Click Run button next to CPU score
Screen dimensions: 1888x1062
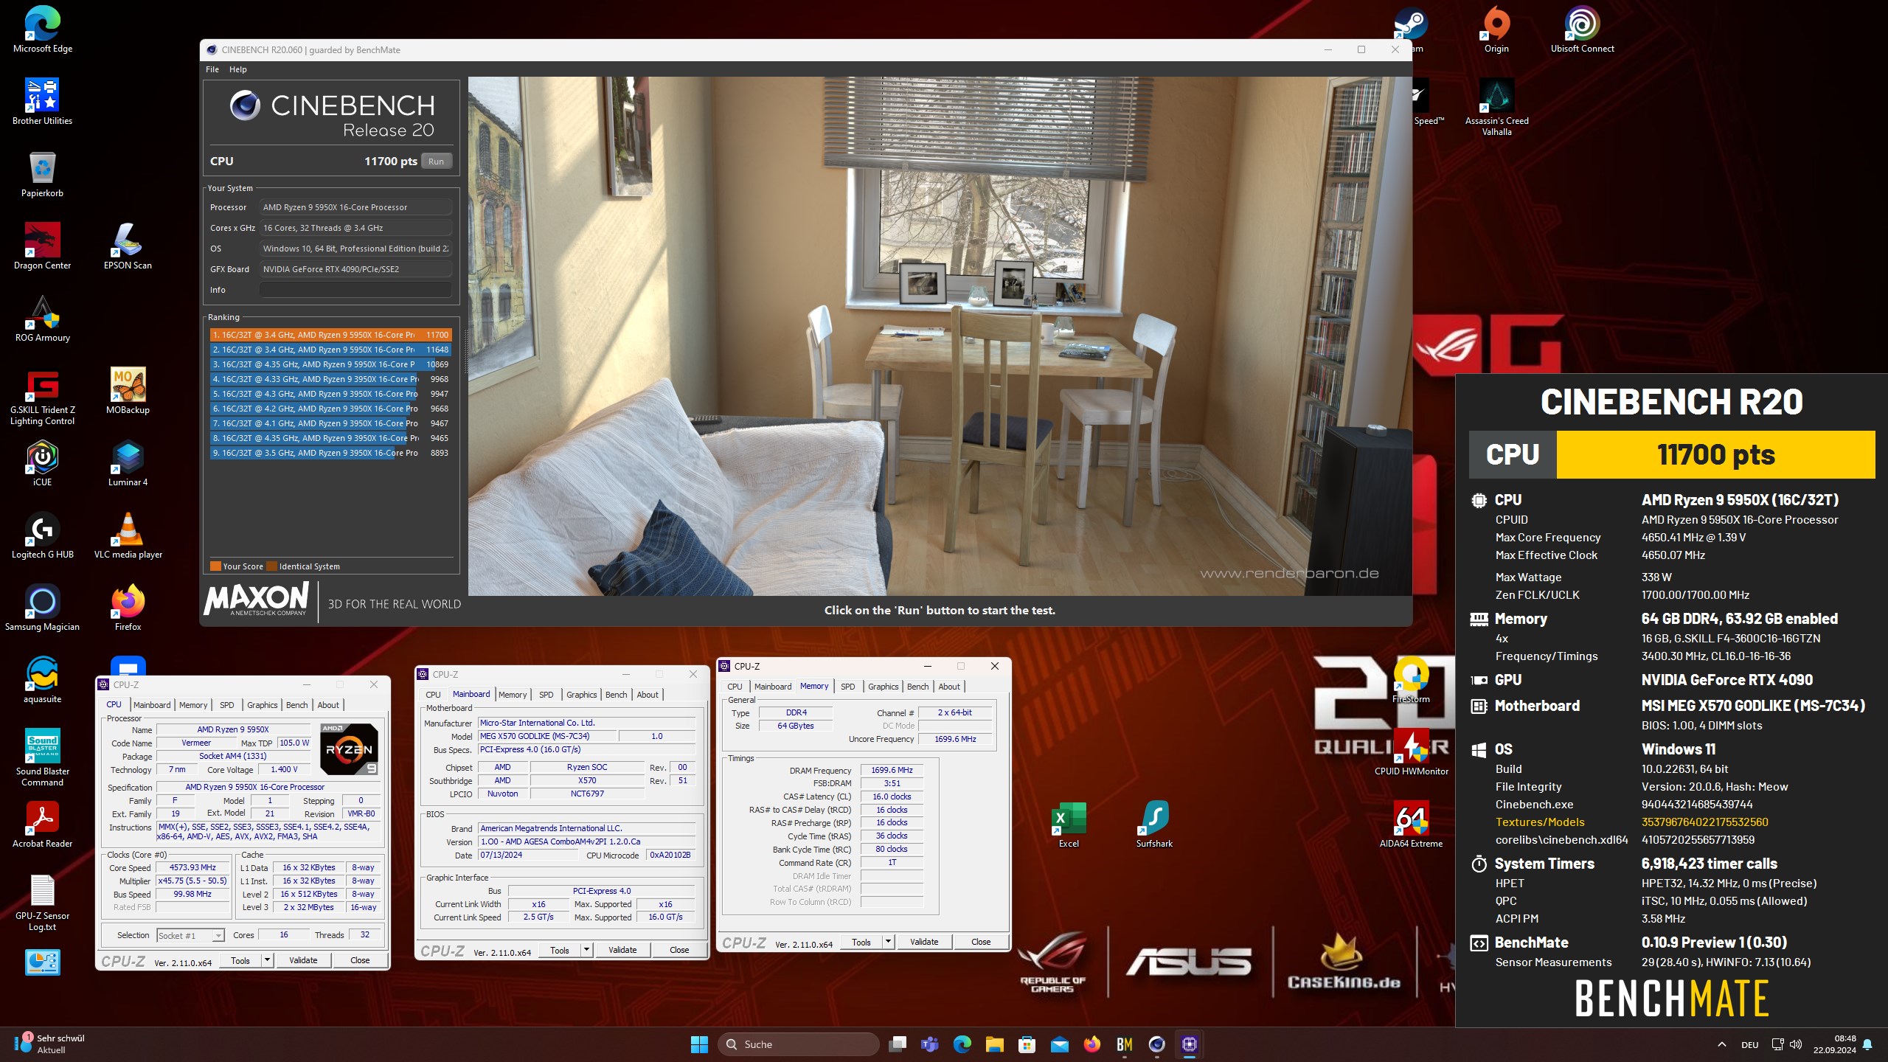pos(437,162)
